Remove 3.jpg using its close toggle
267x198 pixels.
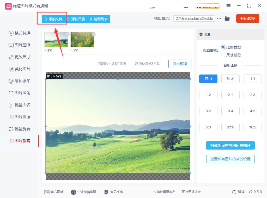click(x=94, y=34)
